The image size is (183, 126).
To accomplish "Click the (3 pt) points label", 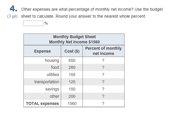I will click(x=12, y=16).
